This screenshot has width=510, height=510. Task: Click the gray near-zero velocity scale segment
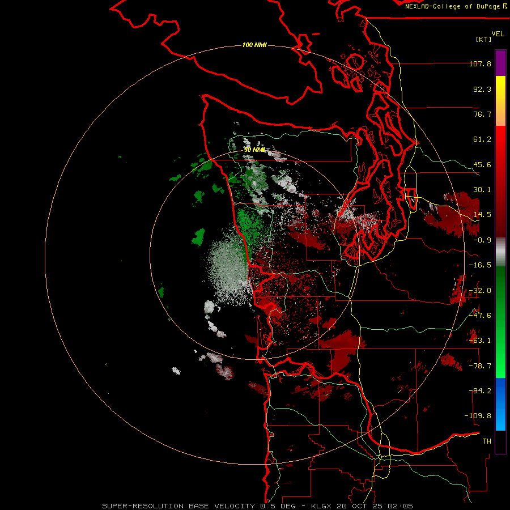[x=500, y=252]
